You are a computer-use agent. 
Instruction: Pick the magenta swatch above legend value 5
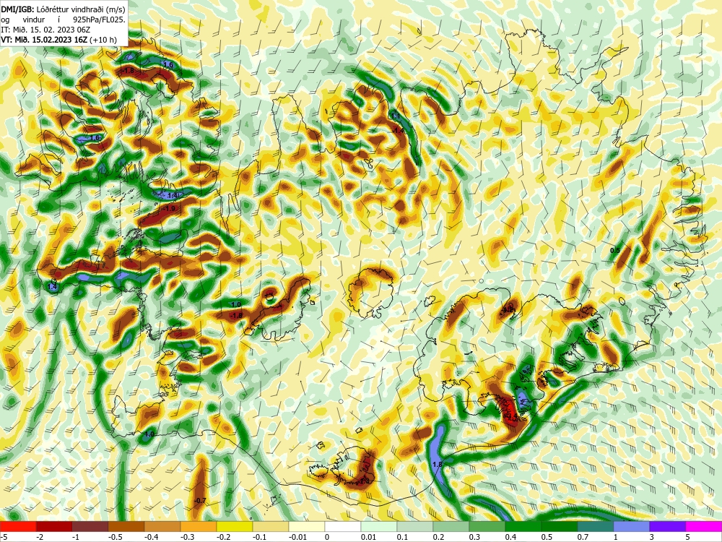[x=703, y=526]
